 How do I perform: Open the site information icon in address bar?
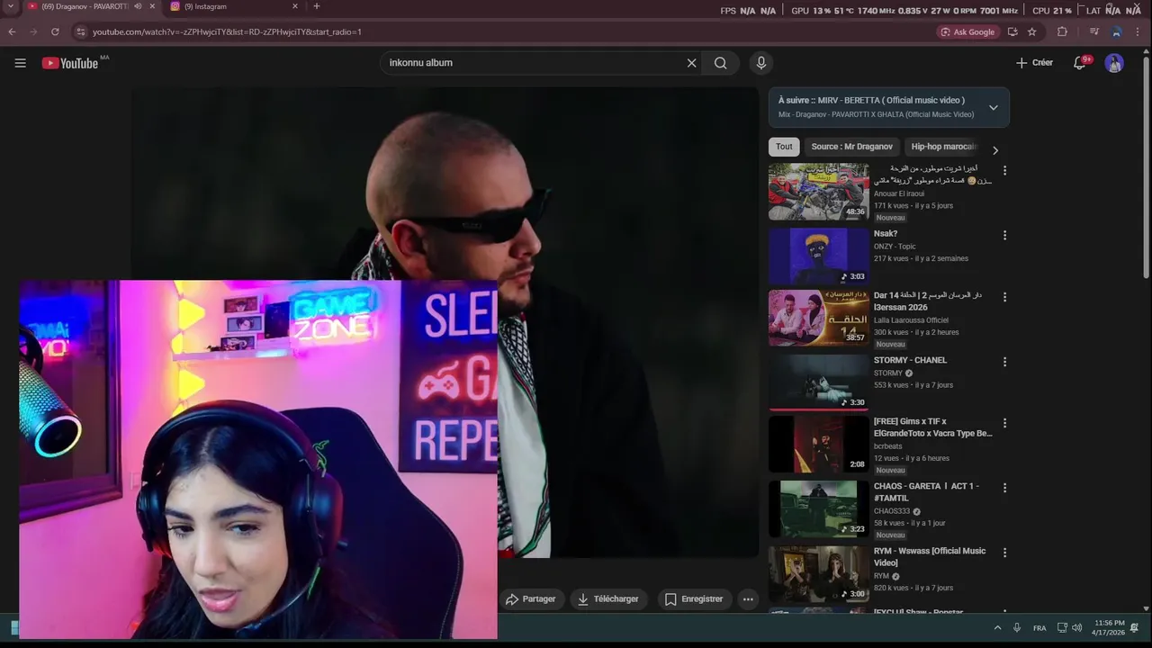[81, 31]
